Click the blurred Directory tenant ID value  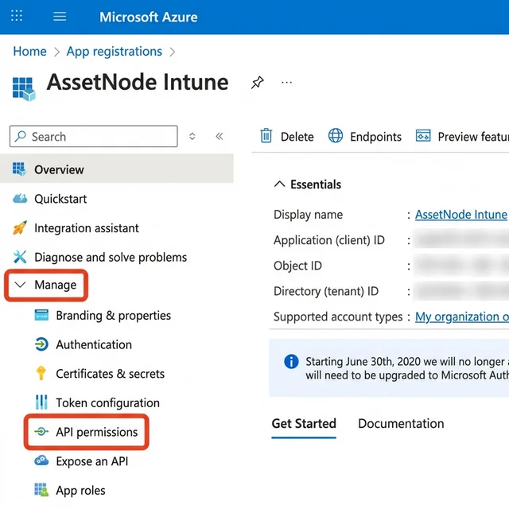click(x=461, y=291)
